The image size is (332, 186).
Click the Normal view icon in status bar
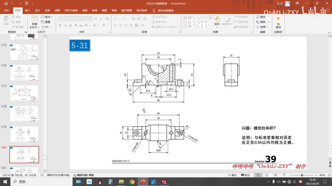click(258, 175)
